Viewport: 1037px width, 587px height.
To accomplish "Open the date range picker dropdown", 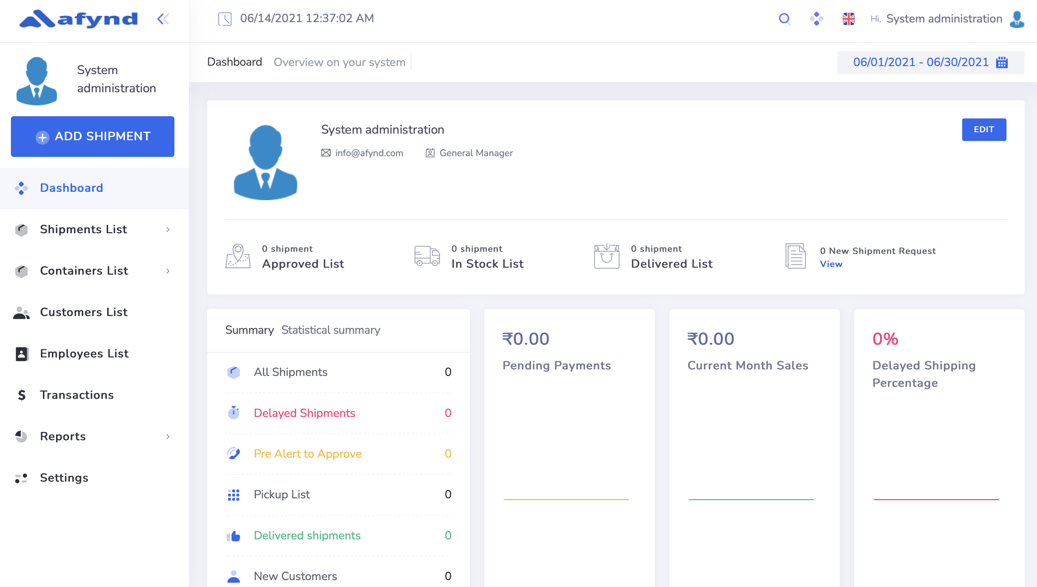I will (920, 62).
